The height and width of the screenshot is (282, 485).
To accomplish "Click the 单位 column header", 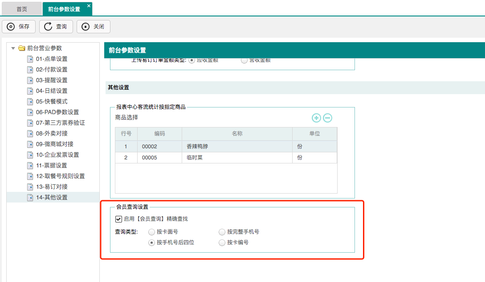I will point(314,134).
